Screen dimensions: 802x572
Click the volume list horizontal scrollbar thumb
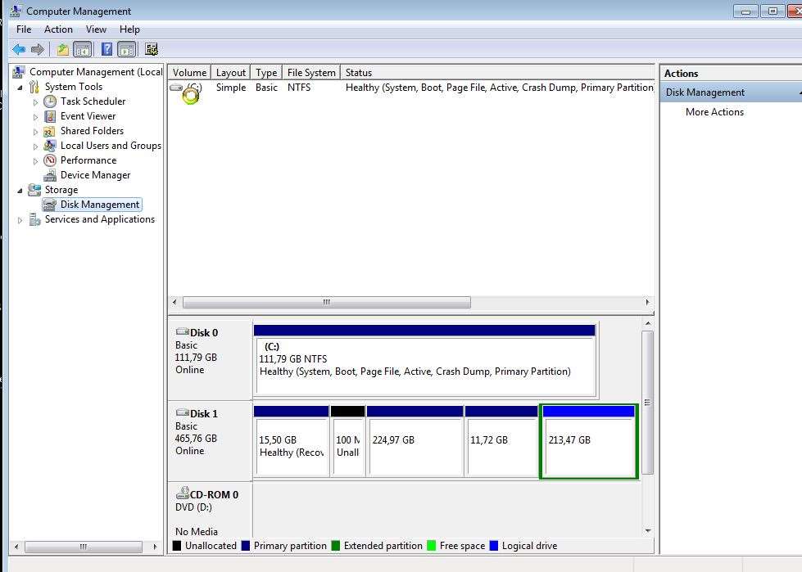(326, 302)
